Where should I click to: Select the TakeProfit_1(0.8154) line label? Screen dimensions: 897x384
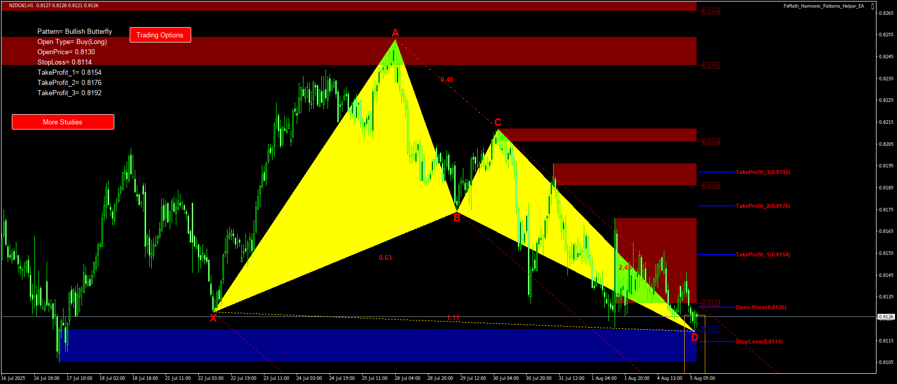click(763, 254)
